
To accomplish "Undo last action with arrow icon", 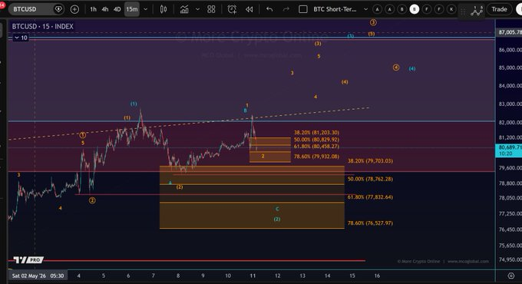I will click(269, 9).
